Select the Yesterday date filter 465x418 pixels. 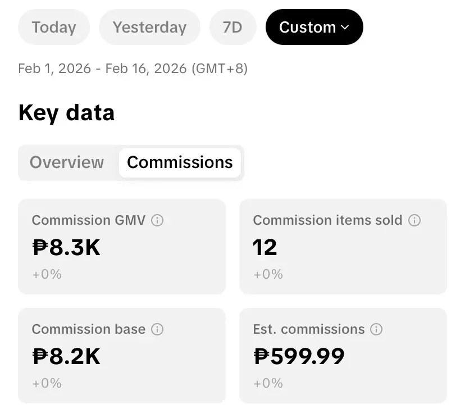click(x=149, y=27)
